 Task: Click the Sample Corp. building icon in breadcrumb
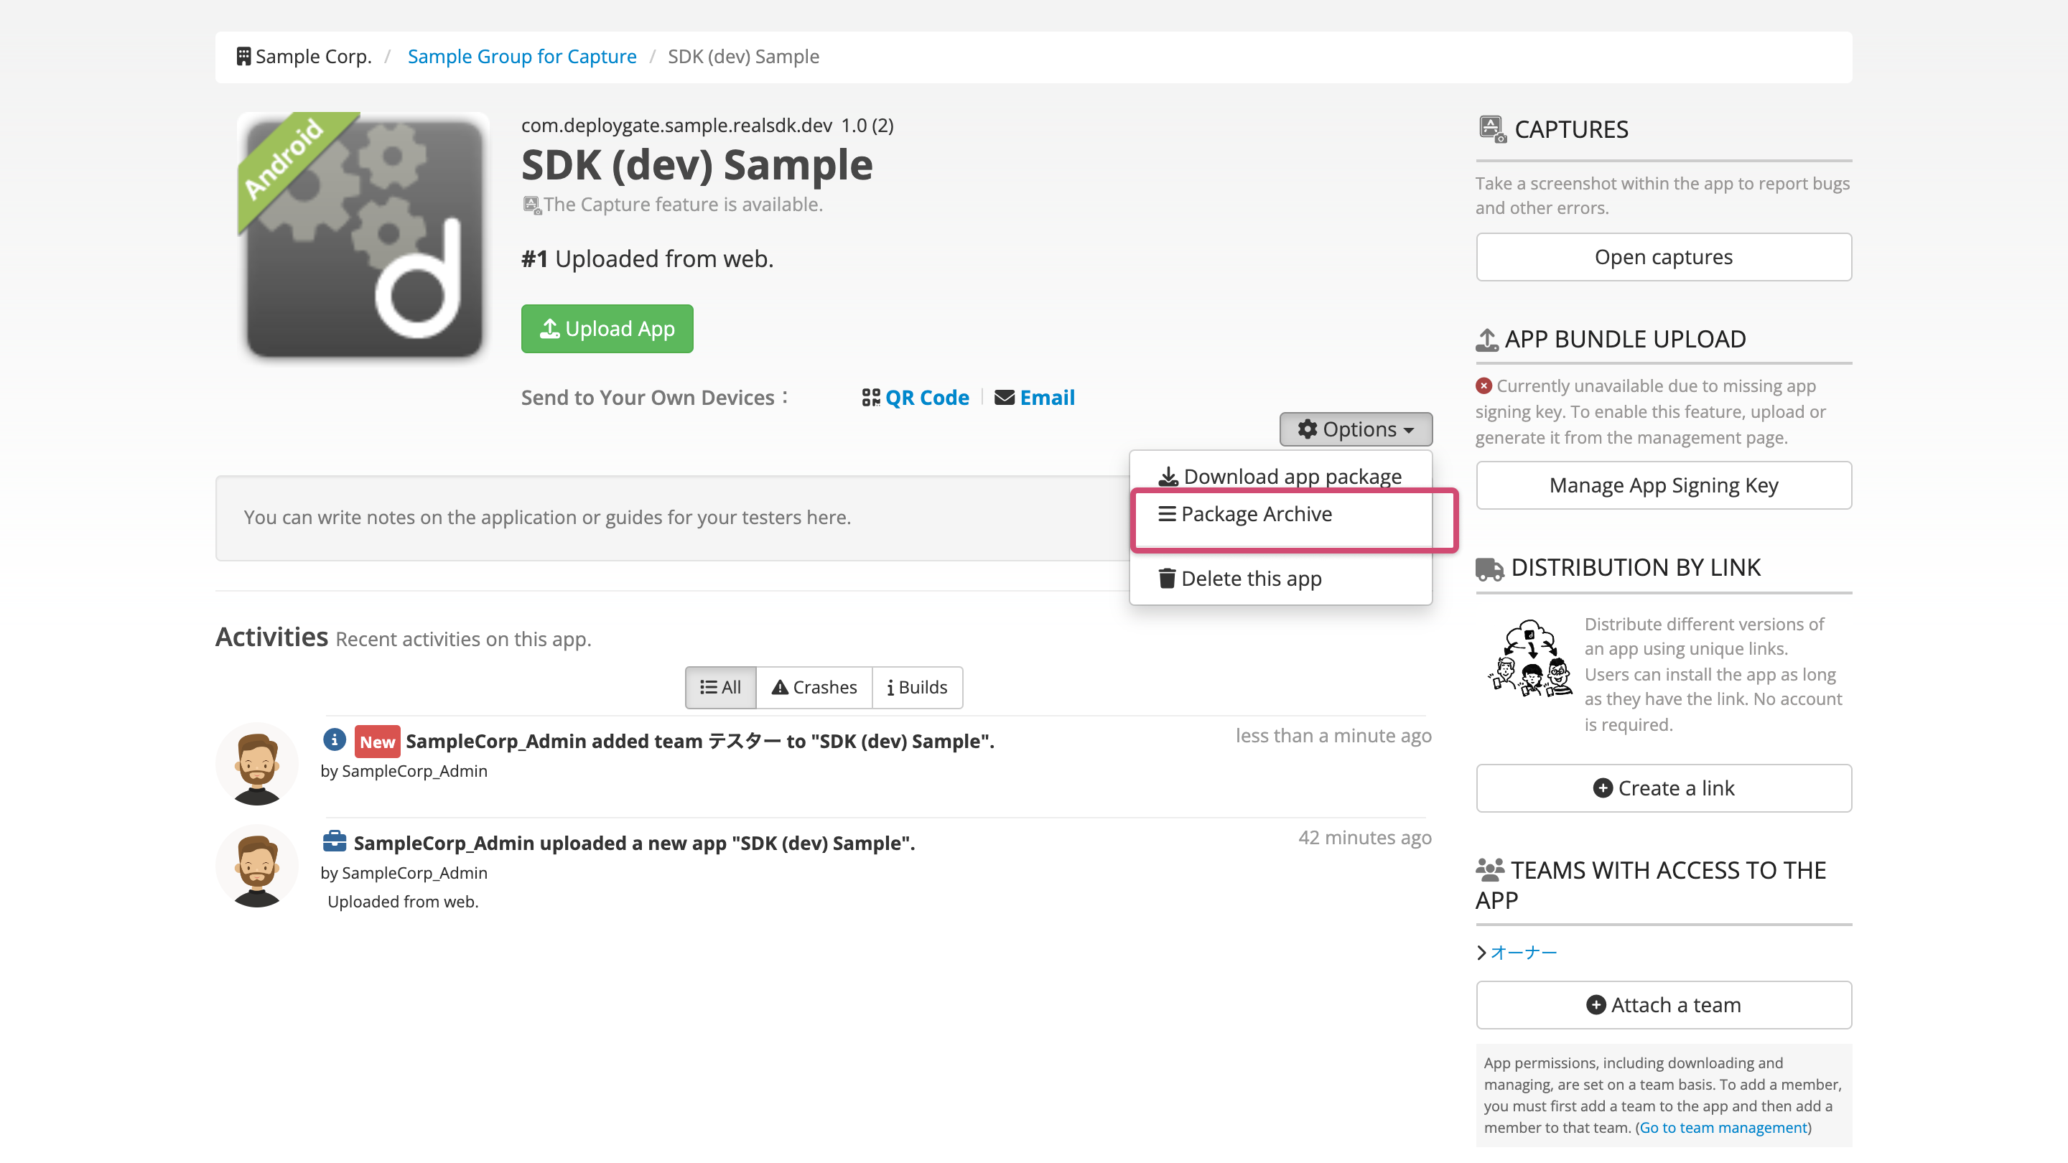point(243,55)
